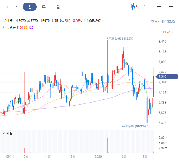Toggle the 60-day moving average line
The image size is (179, 166).
[x=26, y=28]
